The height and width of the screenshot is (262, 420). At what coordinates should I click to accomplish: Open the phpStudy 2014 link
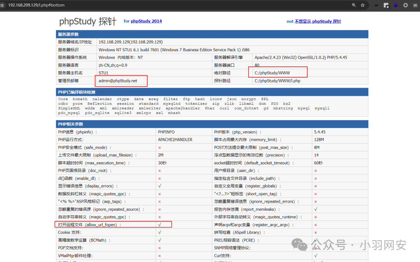point(146,21)
